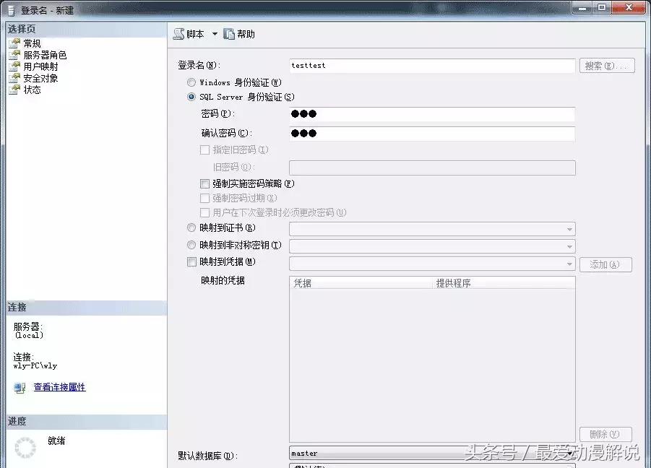This screenshot has height=468, width=651.
Task: Check the 映射到凭据 checkbox
Action: (x=191, y=261)
